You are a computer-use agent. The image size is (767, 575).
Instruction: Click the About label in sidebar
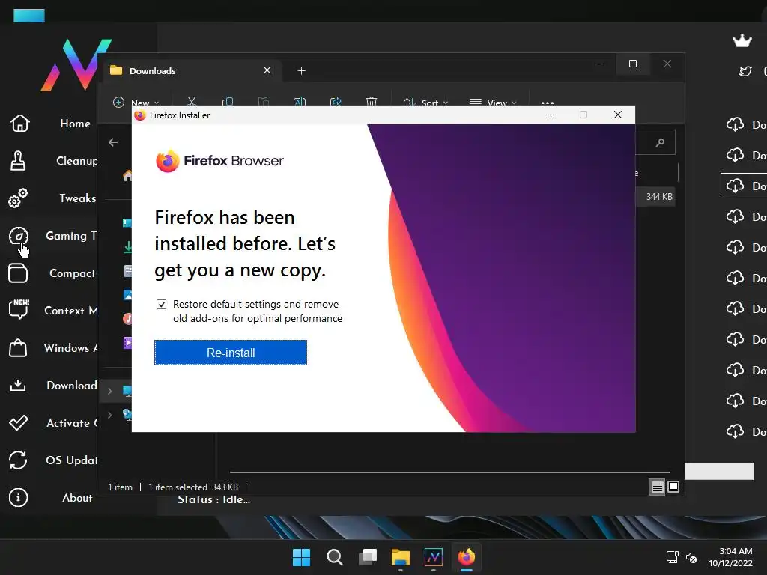tap(77, 498)
